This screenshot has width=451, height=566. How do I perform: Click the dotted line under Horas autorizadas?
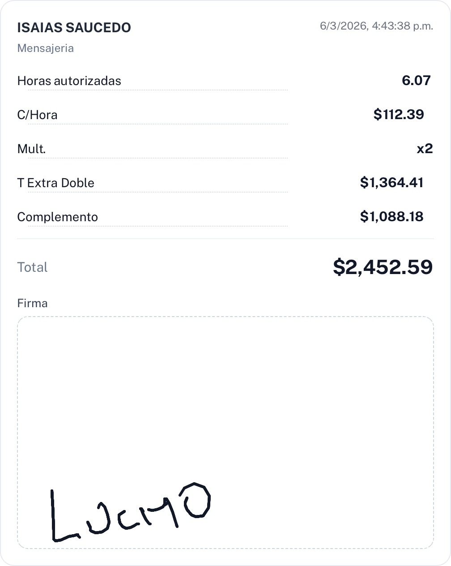157,90
